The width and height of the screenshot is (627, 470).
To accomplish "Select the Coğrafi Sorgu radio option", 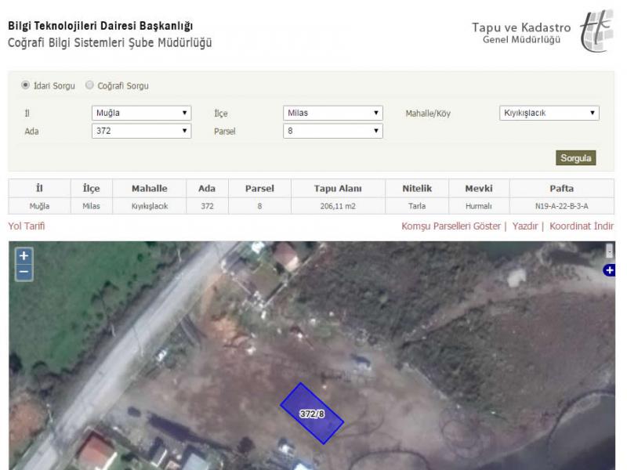I will pyautogui.click(x=89, y=85).
